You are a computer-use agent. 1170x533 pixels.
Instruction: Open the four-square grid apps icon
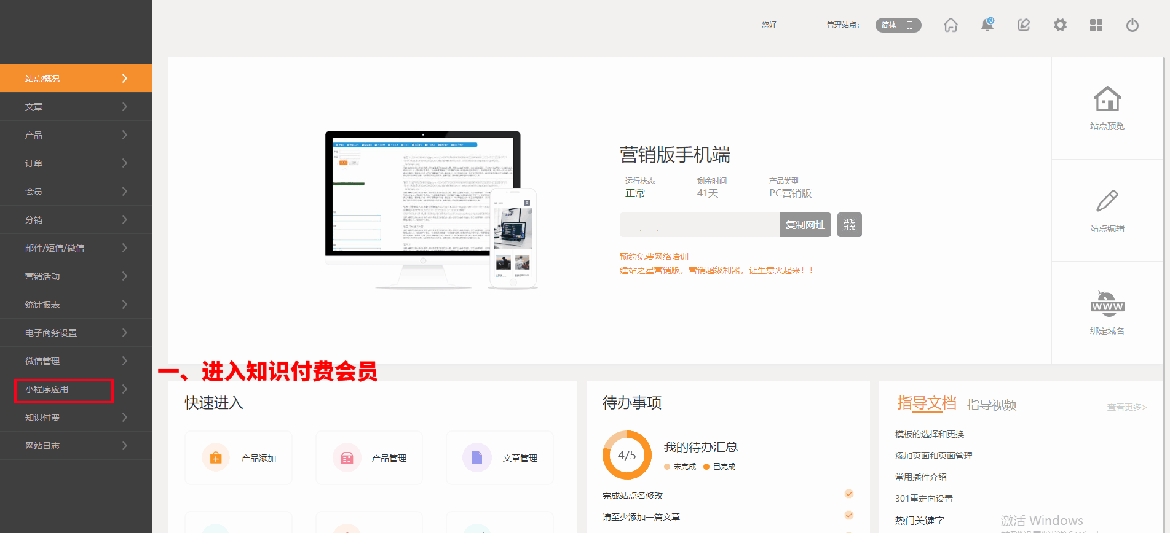click(x=1096, y=25)
